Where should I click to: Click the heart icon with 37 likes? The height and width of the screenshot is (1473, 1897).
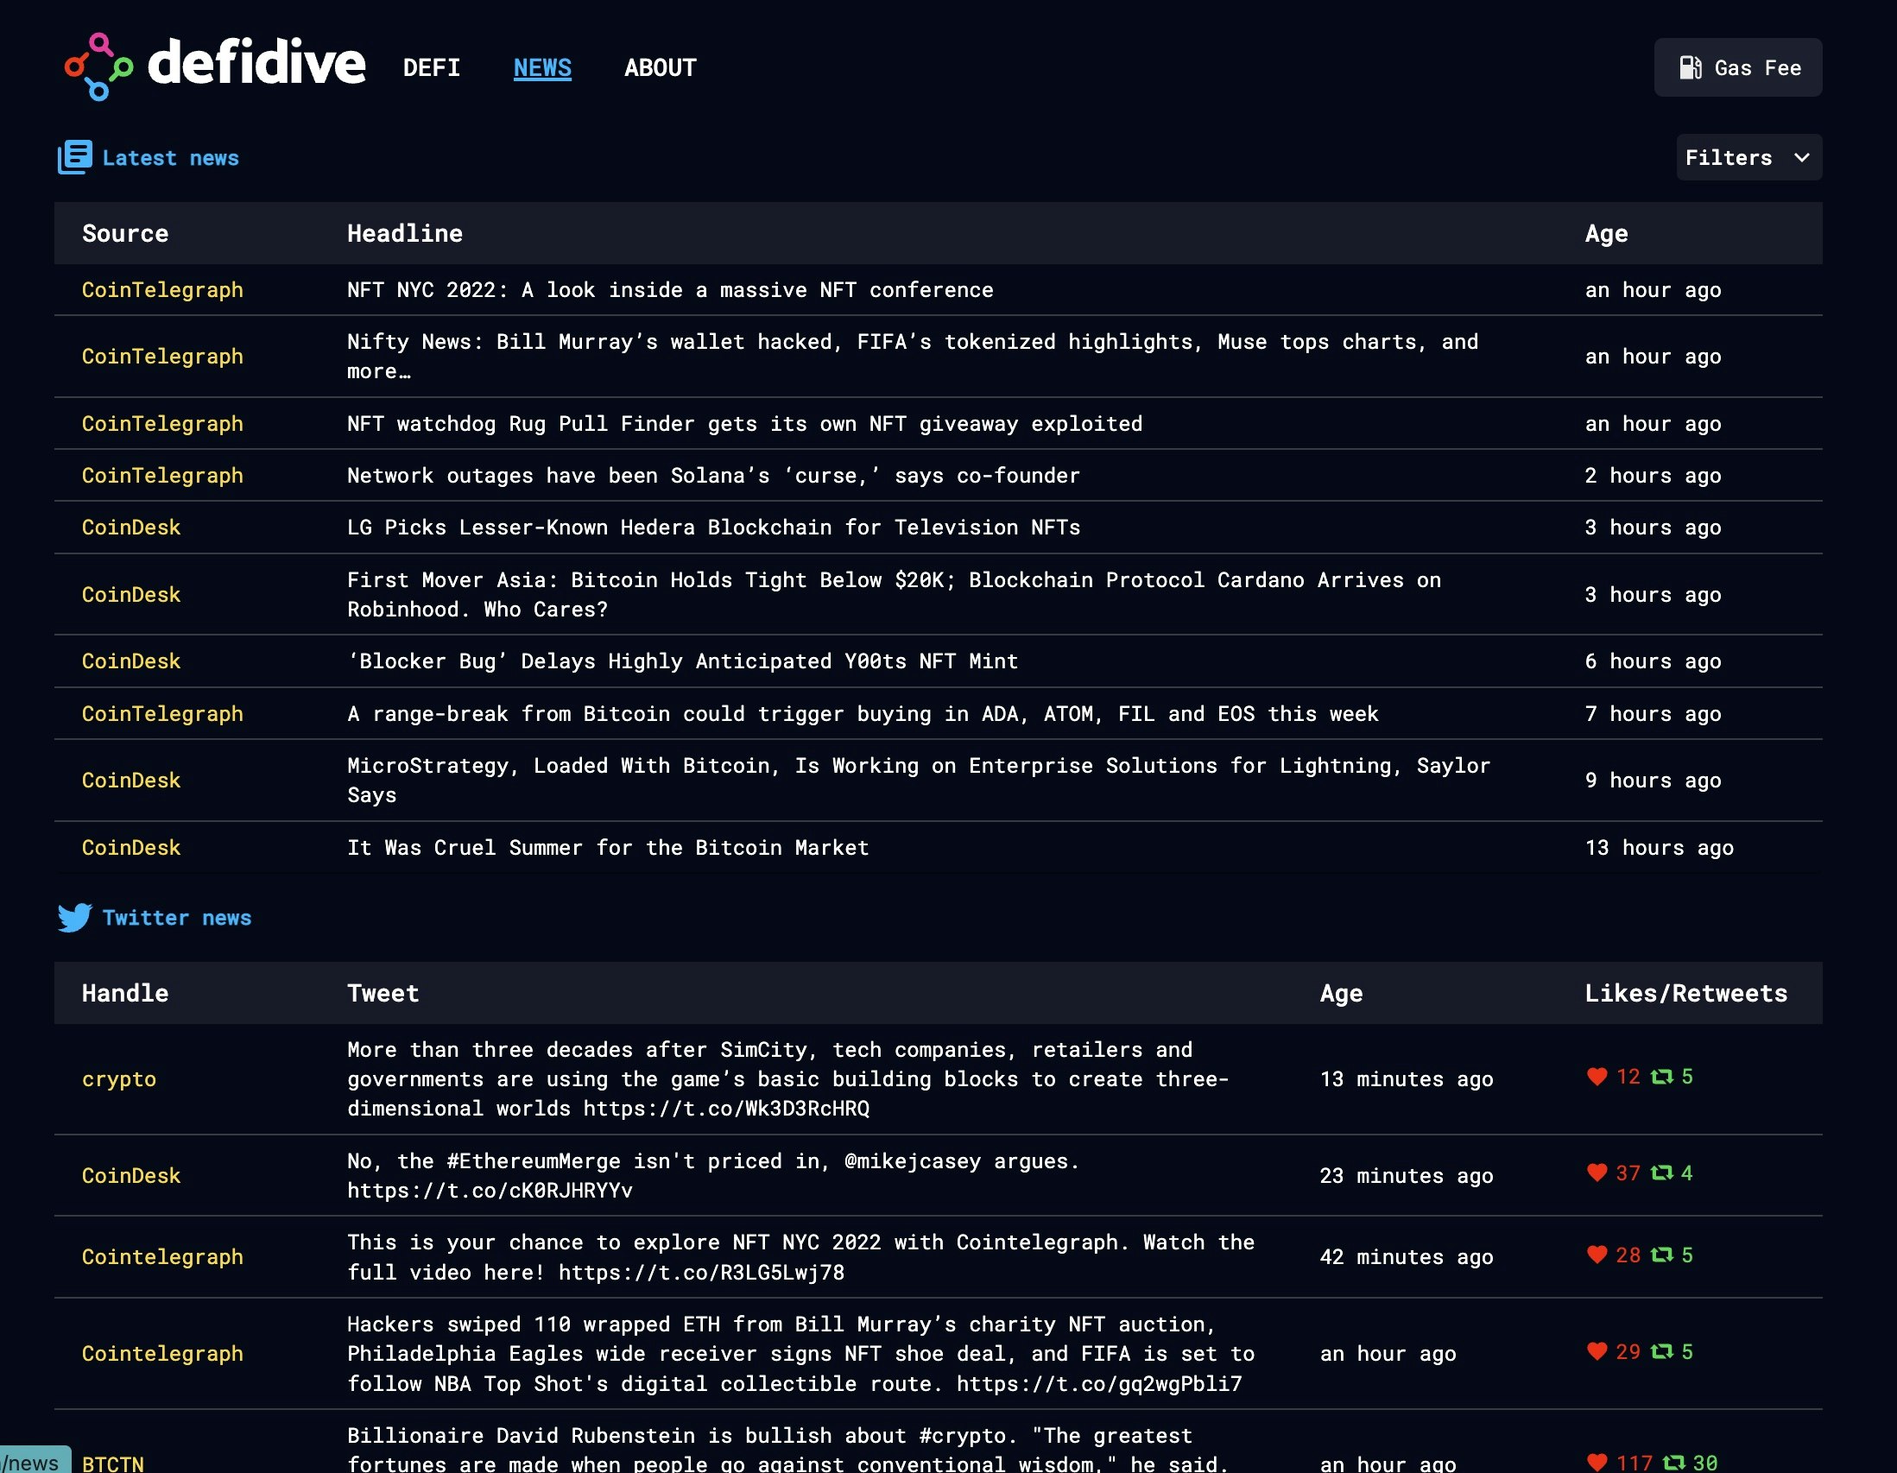tap(1597, 1173)
